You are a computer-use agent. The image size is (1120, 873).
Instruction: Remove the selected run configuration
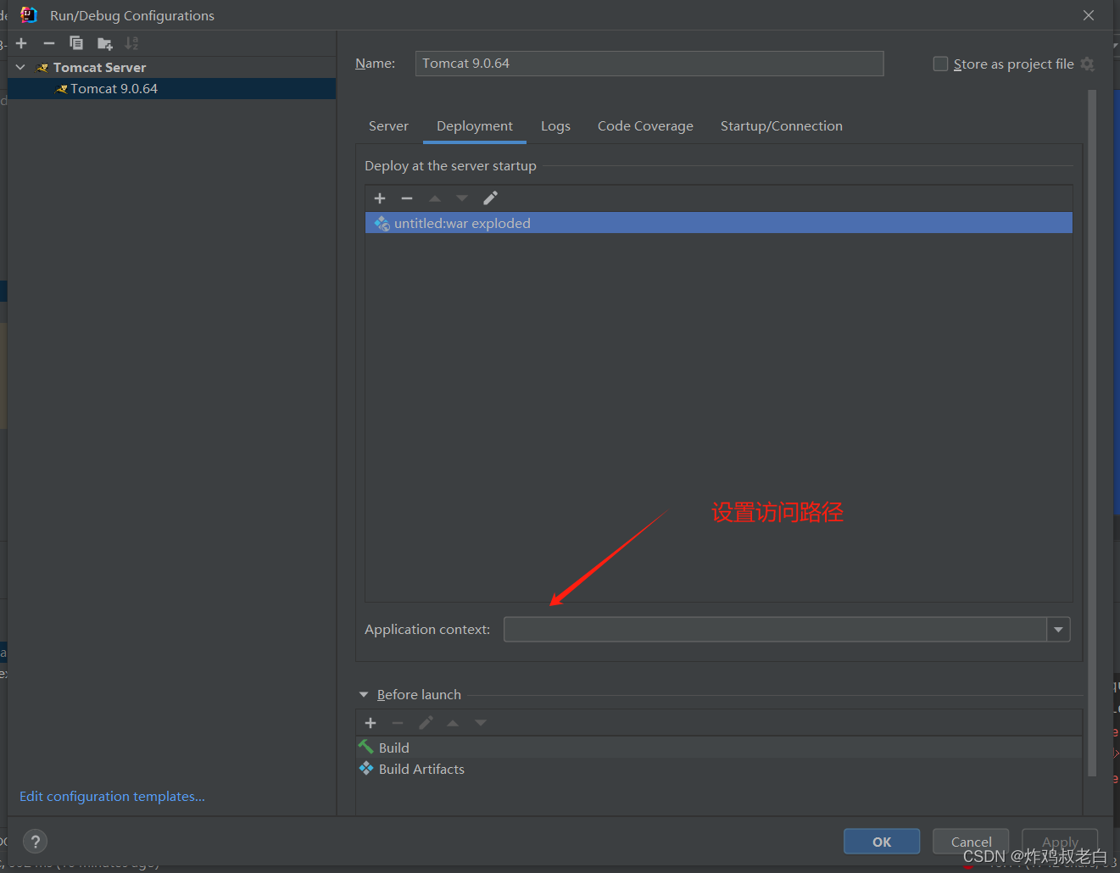coord(49,43)
